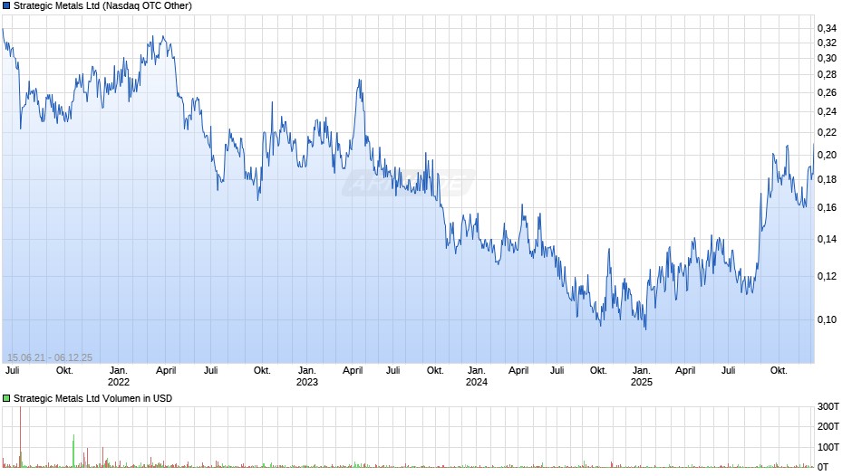Click the 0,14 price axis label
852x476 pixels.
point(827,239)
